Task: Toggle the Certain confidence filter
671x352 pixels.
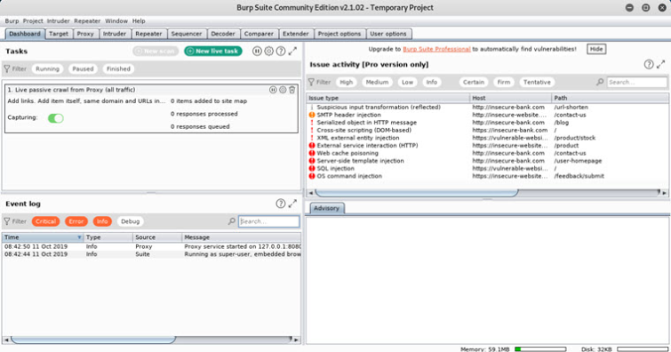Action: point(474,82)
